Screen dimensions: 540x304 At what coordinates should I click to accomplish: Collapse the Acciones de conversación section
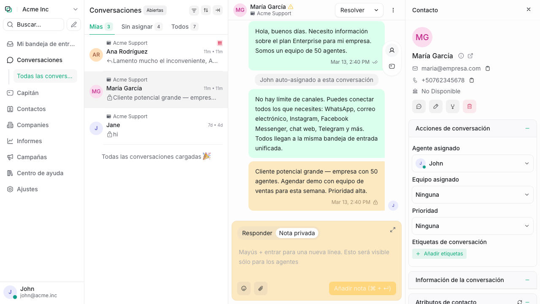527,128
